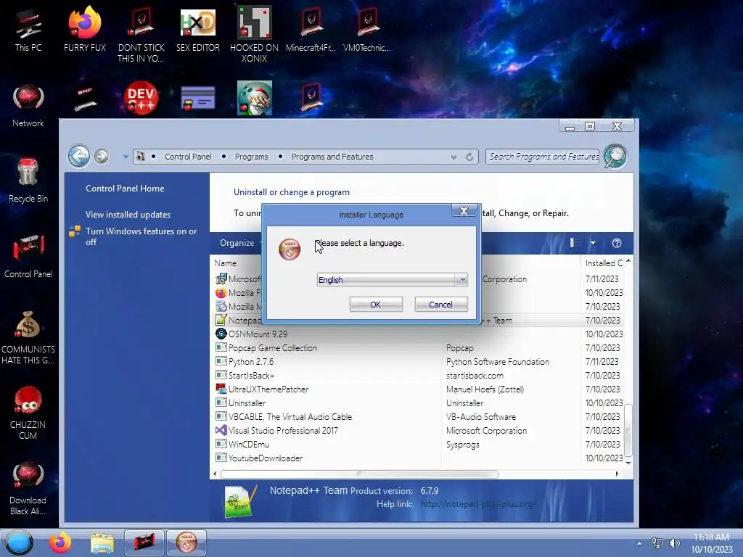Switch to the installer taskbar button

pos(186,542)
